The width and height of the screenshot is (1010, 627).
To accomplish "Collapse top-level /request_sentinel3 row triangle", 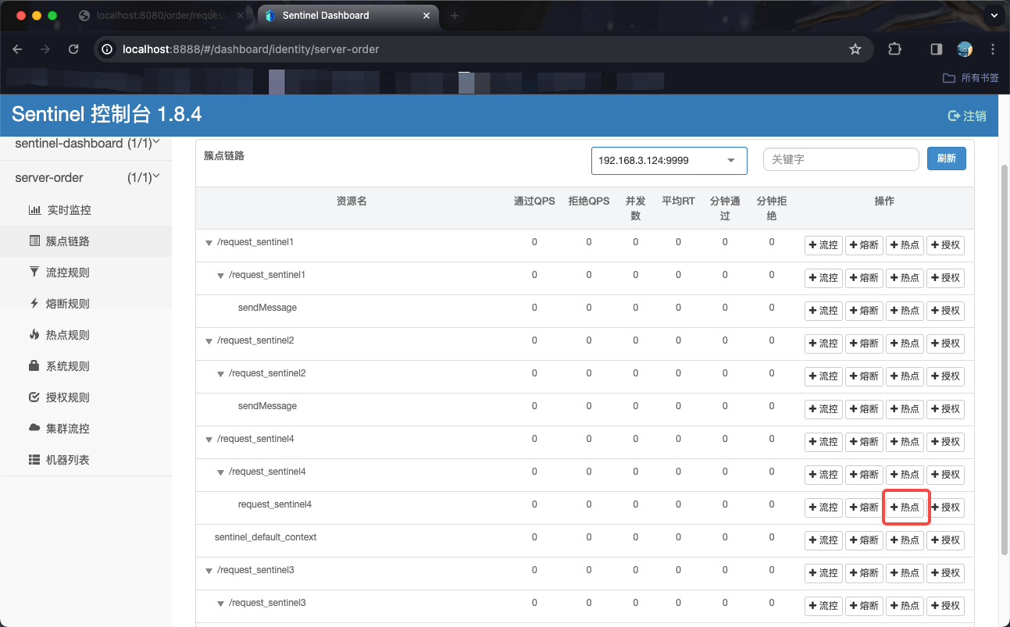I will coord(209,571).
